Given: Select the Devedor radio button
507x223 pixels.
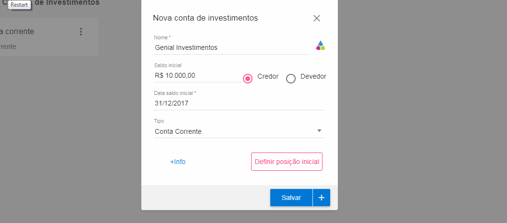Looking at the screenshot, I should point(291,79).
